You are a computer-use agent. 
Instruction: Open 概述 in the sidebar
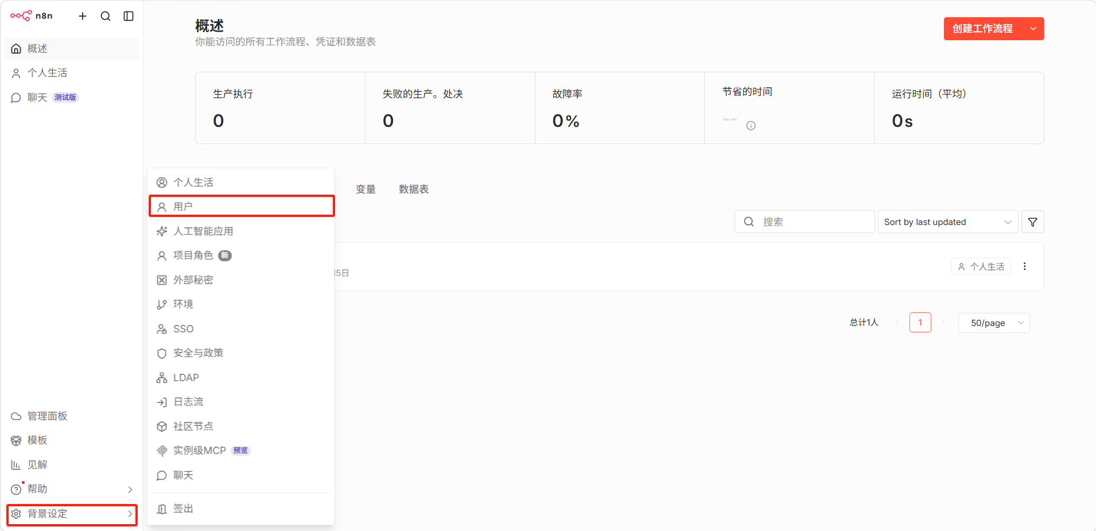coord(72,49)
